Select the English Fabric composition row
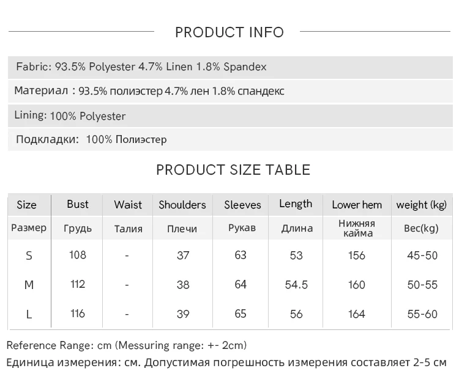This screenshot has width=459, height=385. [141, 67]
